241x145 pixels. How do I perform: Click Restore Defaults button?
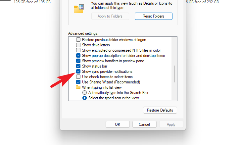tap(160, 110)
